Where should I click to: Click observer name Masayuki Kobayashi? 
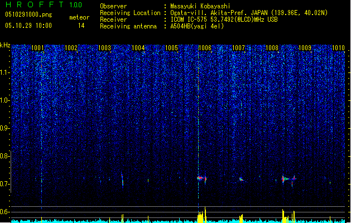pos(200,6)
